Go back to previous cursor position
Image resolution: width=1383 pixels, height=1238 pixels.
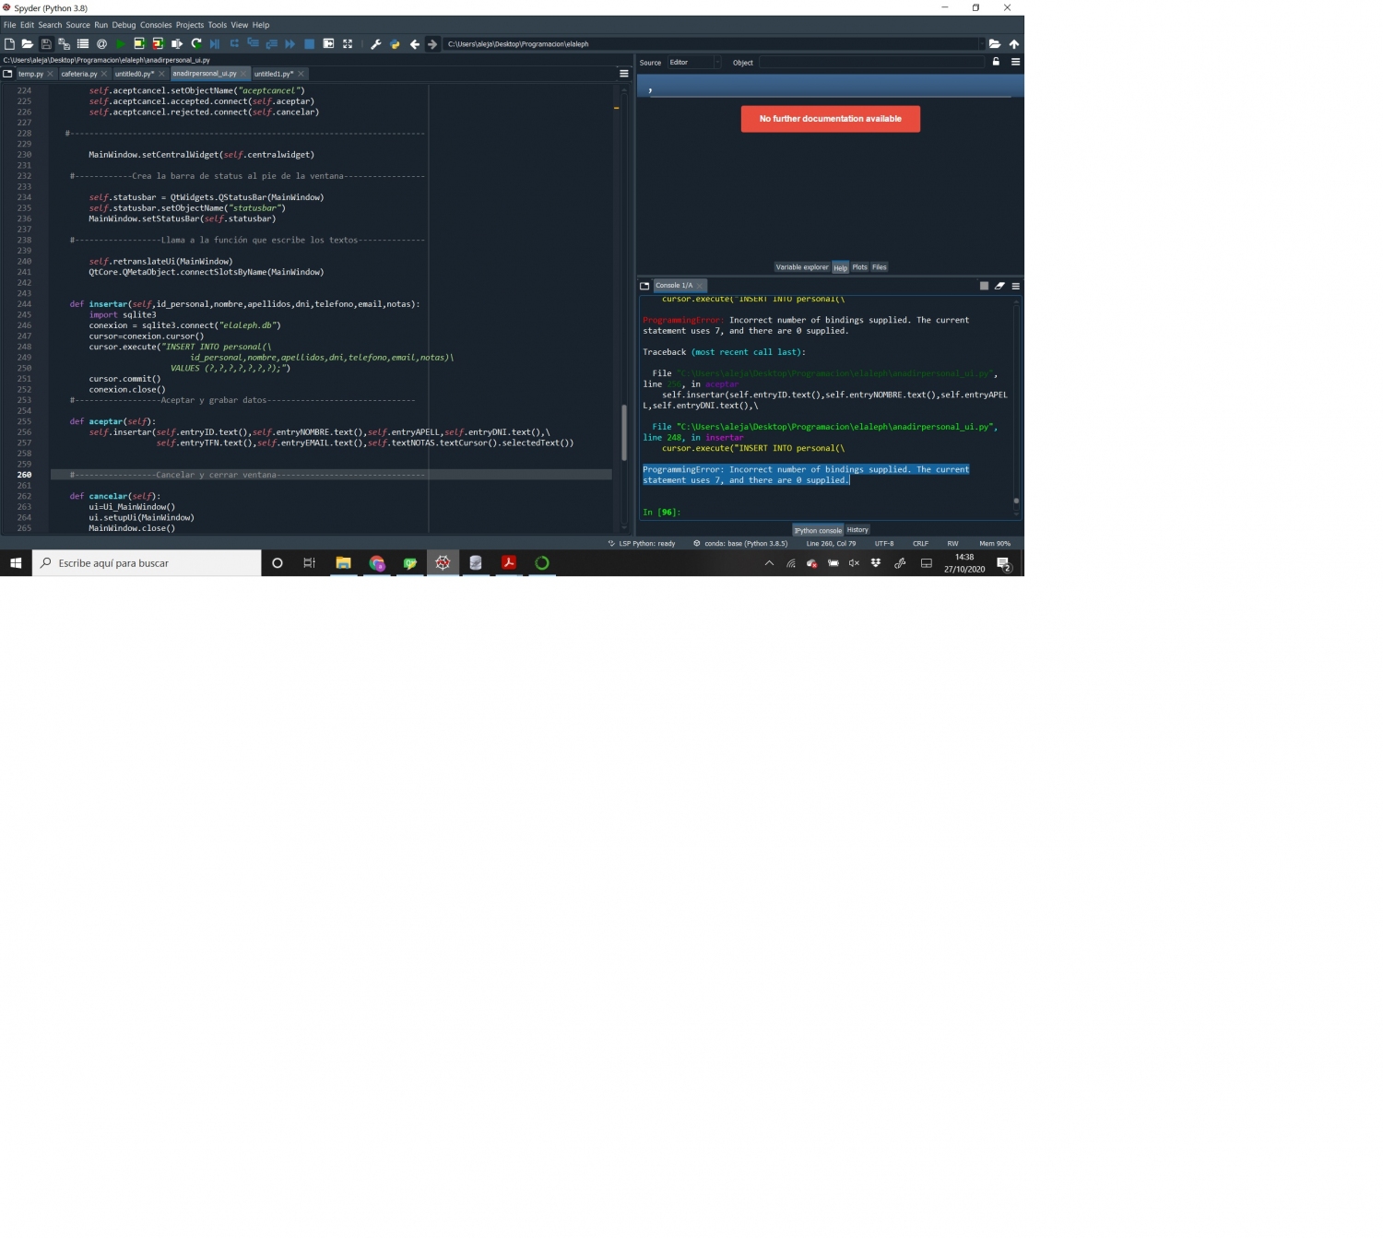click(415, 43)
